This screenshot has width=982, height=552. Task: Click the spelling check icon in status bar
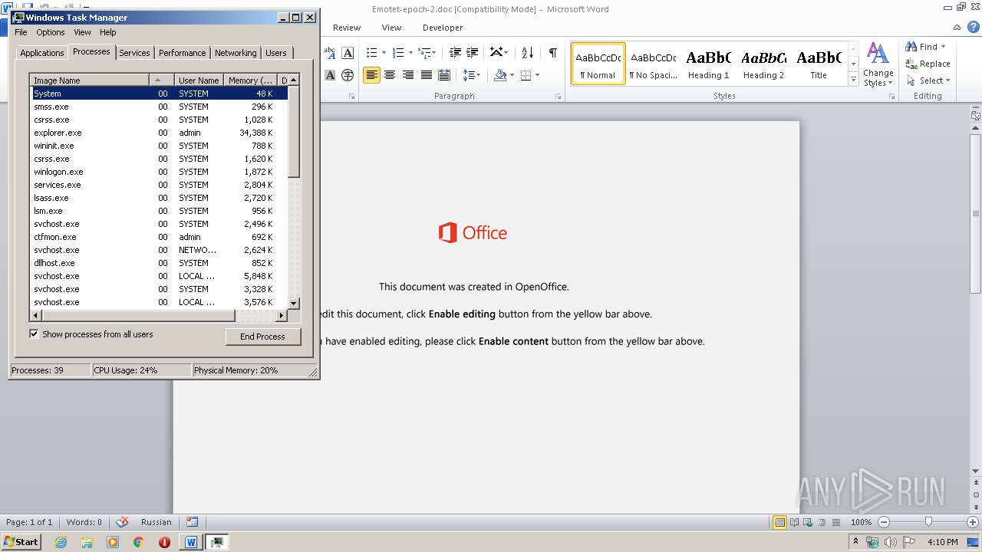click(x=122, y=522)
